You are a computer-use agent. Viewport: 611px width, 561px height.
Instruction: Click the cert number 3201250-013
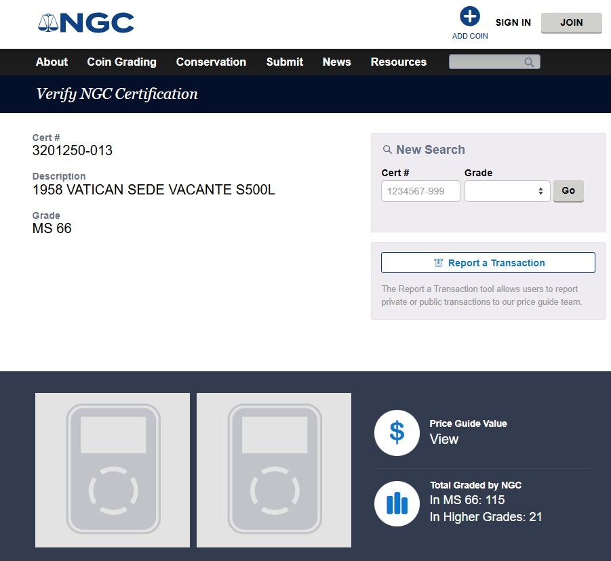72,150
